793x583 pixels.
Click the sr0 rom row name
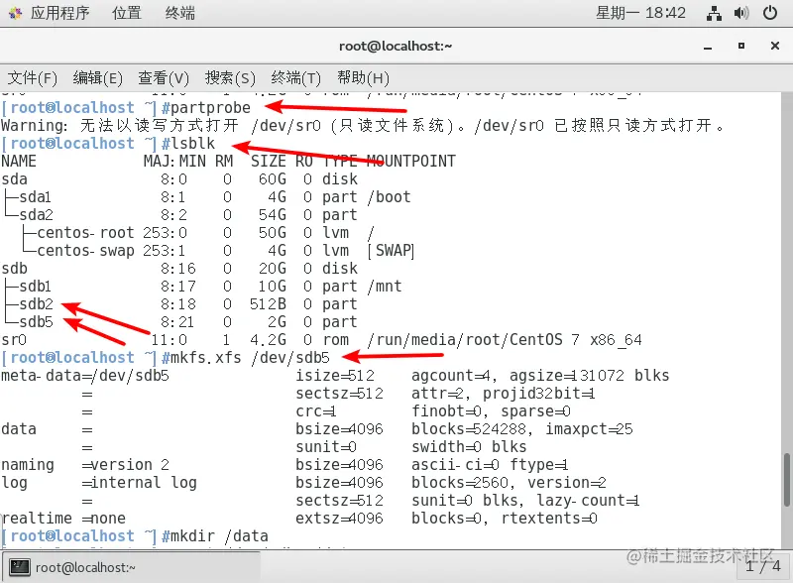(14, 339)
